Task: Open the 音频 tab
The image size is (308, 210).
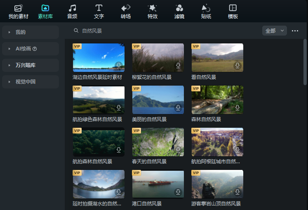Action: point(72,12)
